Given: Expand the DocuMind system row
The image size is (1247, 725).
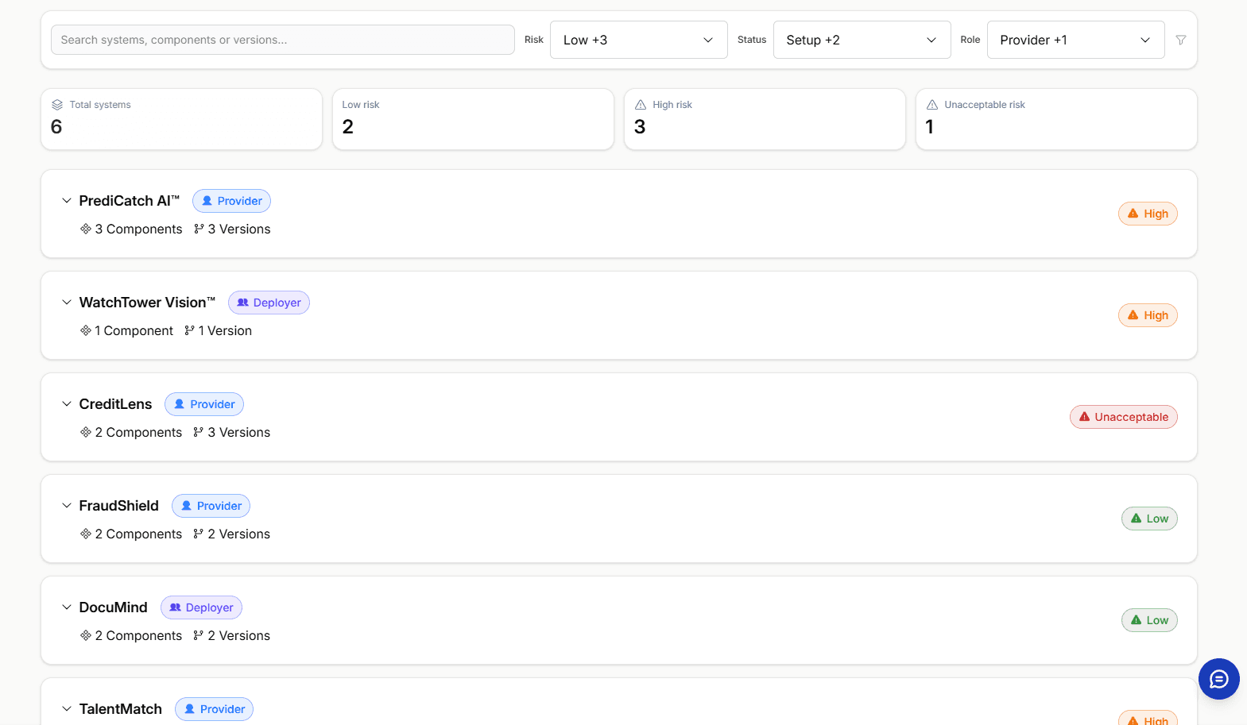Looking at the screenshot, I should point(67,607).
